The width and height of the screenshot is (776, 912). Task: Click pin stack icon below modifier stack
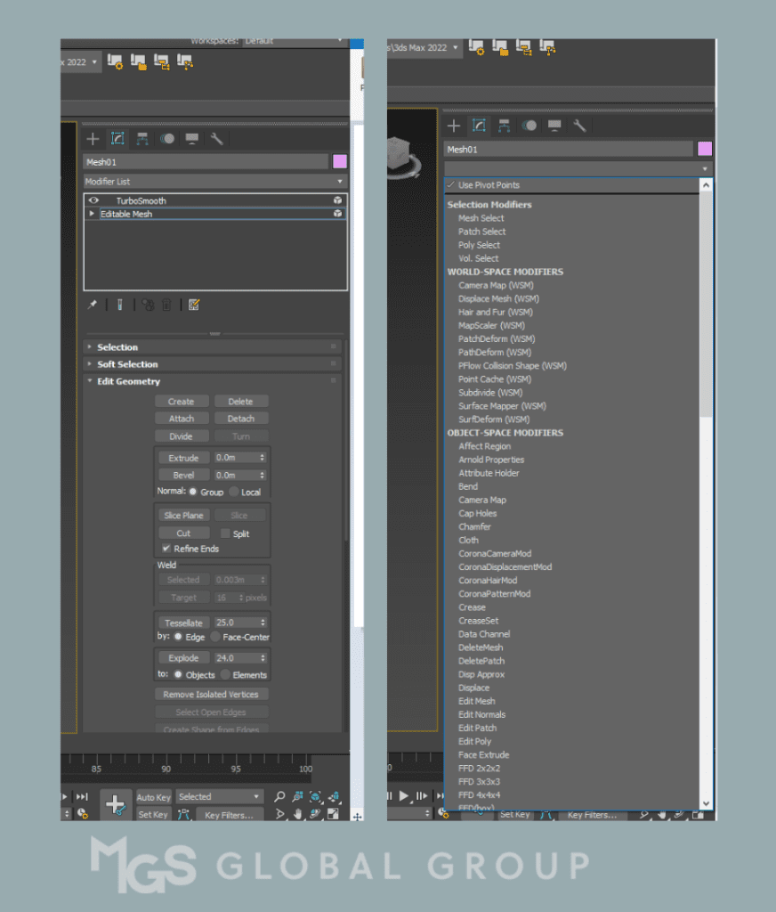[x=92, y=305]
